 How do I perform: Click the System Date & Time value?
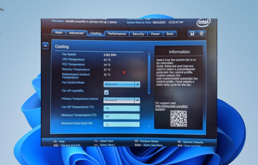tap(168, 22)
